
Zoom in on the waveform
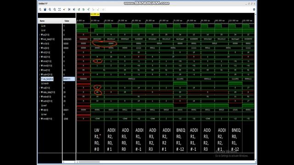point(50,9)
